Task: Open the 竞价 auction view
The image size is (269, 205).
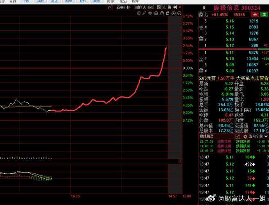Action: tap(151, 7)
